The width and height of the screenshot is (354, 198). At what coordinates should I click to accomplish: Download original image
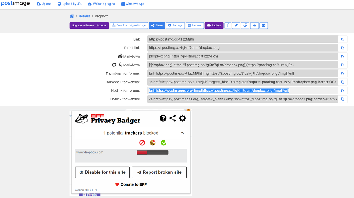pos(129,25)
